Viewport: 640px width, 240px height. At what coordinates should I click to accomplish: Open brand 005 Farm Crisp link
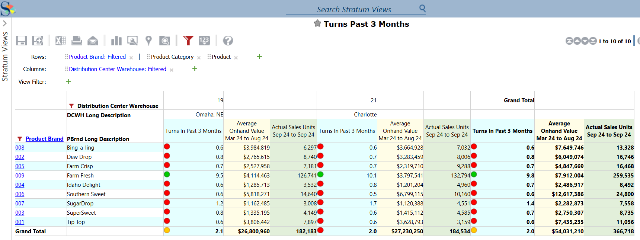20,166
